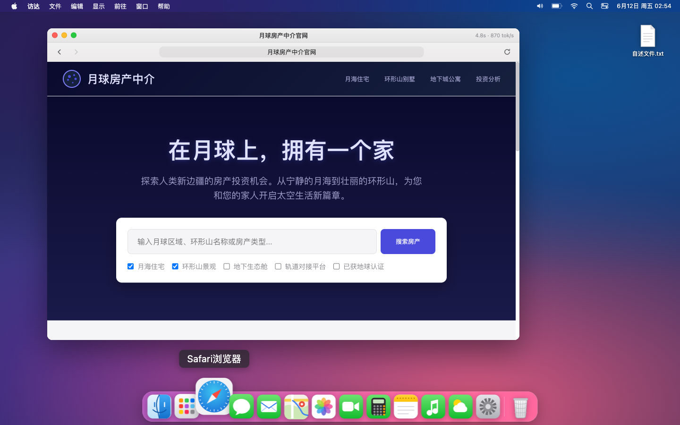Viewport: 680px width, 425px height.
Task: Launch Safari from the dock
Action: pos(214,397)
